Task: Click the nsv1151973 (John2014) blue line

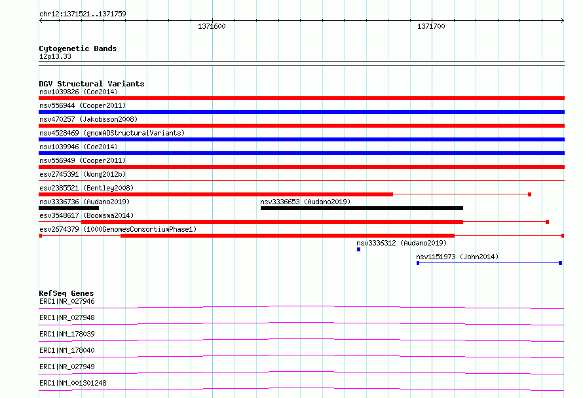Action: click(x=489, y=263)
